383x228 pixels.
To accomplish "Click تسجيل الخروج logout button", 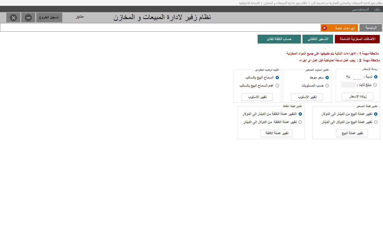I will coord(49,17).
